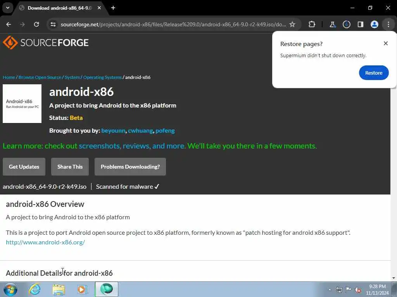Click the SourceForge logo
This screenshot has height=297, width=397.
(x=46, y=43)
